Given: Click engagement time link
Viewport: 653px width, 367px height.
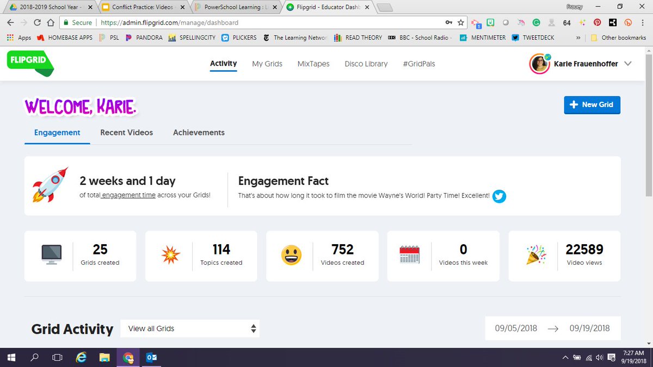Looking at the screenshot, I should (x=129, y=195).
